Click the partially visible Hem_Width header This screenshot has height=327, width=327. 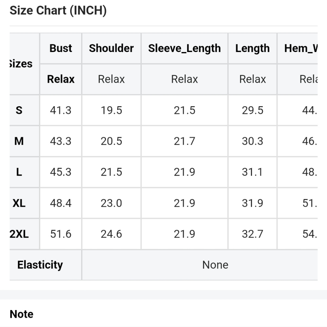[x=301, y=48]
